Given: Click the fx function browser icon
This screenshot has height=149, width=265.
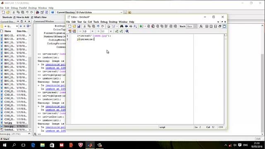Looking at the screenshot, I should (201, 26).
